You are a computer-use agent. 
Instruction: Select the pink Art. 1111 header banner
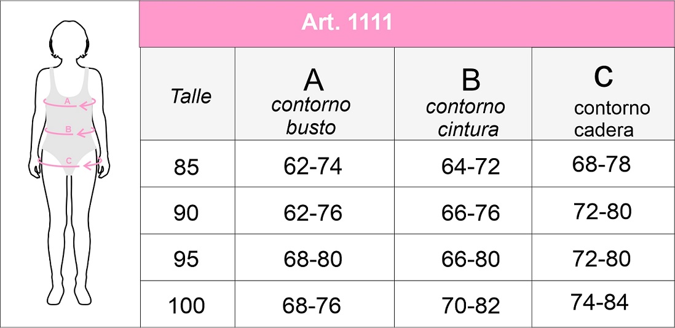point(407,23)
